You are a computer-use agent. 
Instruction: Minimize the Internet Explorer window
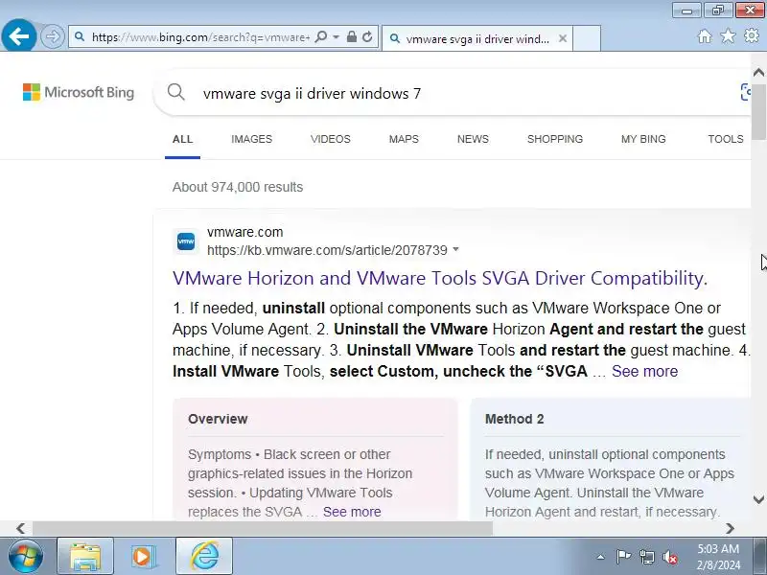[x=686, y=10]
